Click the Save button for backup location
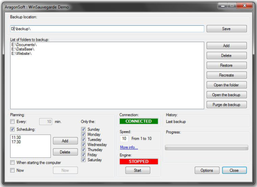257x187 pixels. pyautogui.click(x=227, y=29)
